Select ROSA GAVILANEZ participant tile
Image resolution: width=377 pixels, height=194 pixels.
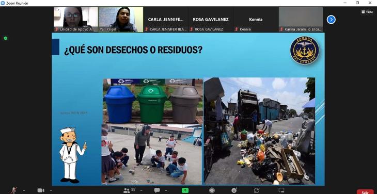tap(211, 20)
